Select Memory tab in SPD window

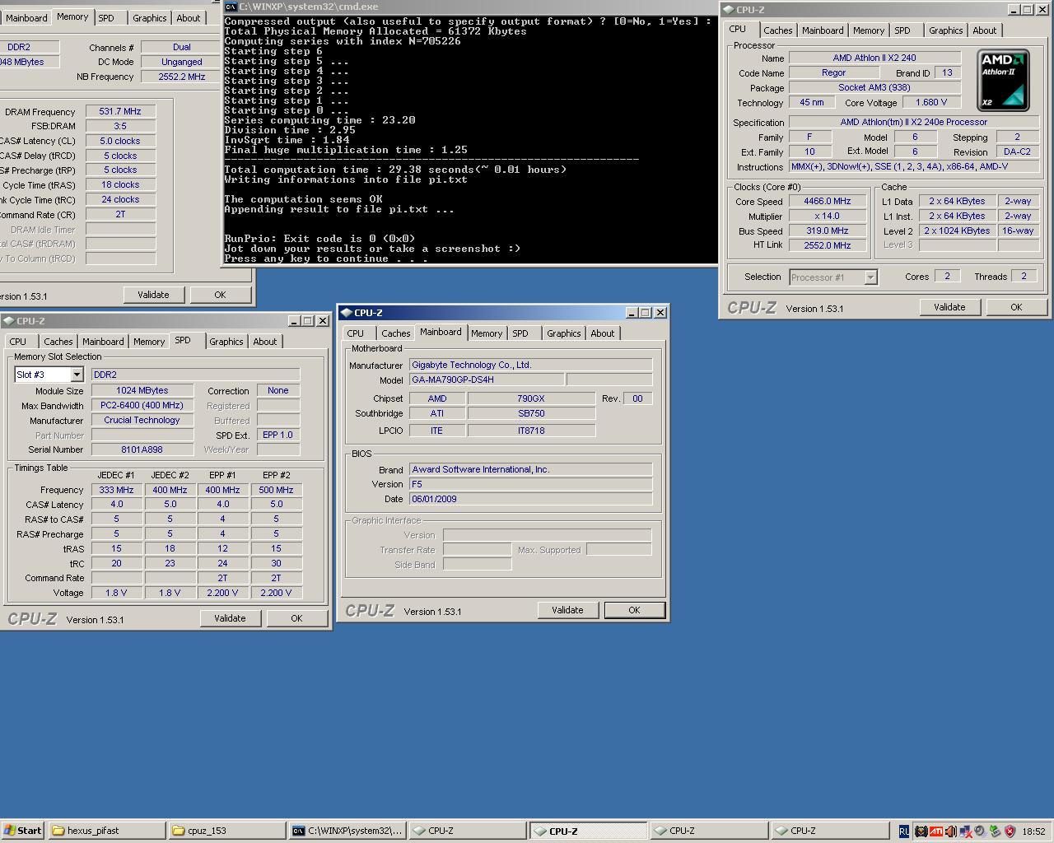pyautogui.click(x=149, y=342)
